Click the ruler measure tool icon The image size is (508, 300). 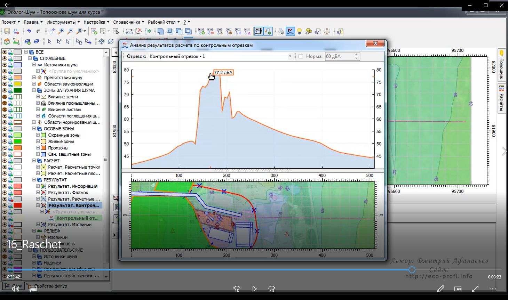129,31
